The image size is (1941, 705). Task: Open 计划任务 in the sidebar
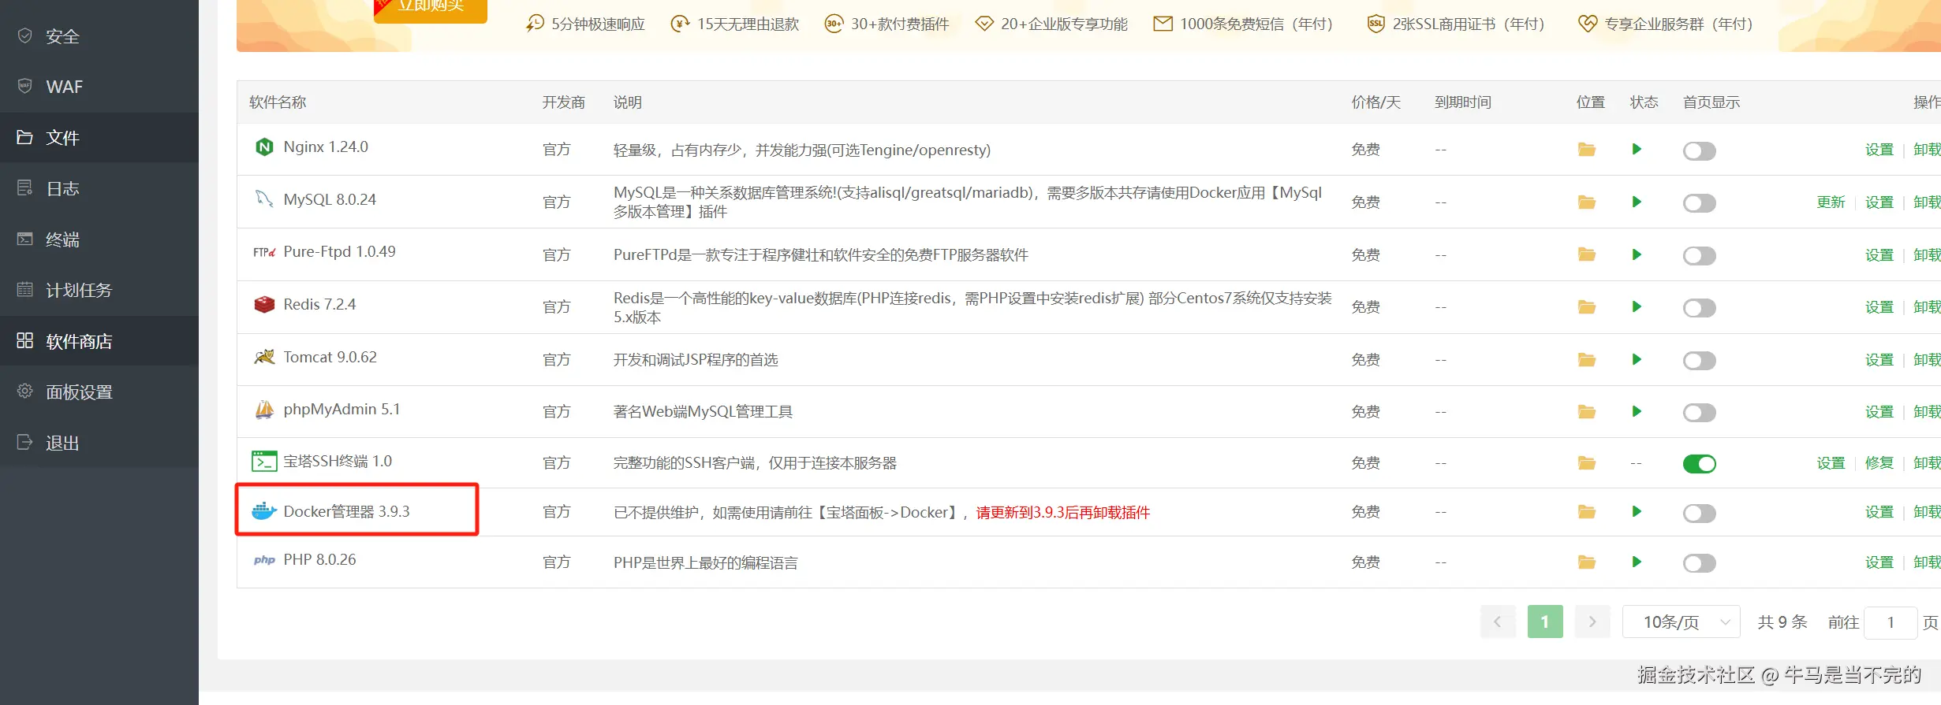click(x=99, y=291)
